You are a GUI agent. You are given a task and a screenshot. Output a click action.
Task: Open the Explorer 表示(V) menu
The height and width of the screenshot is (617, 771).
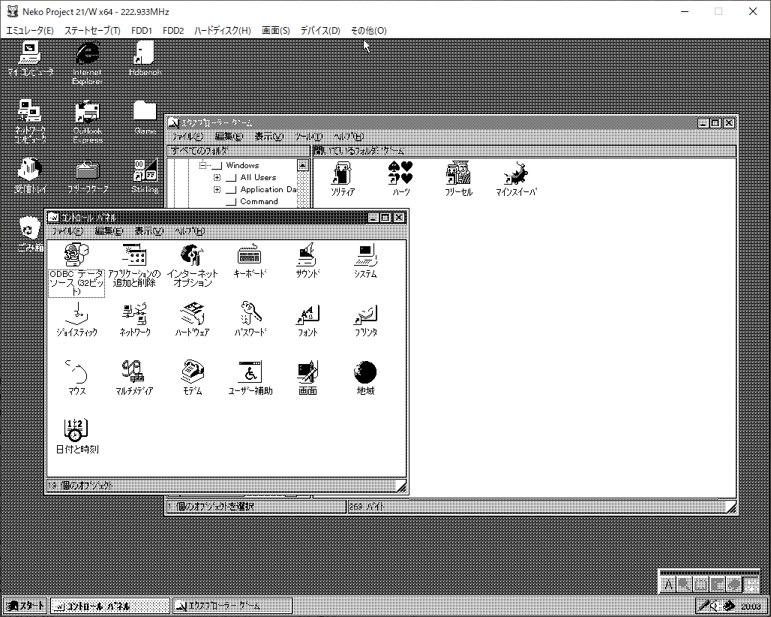pos(269,137)
